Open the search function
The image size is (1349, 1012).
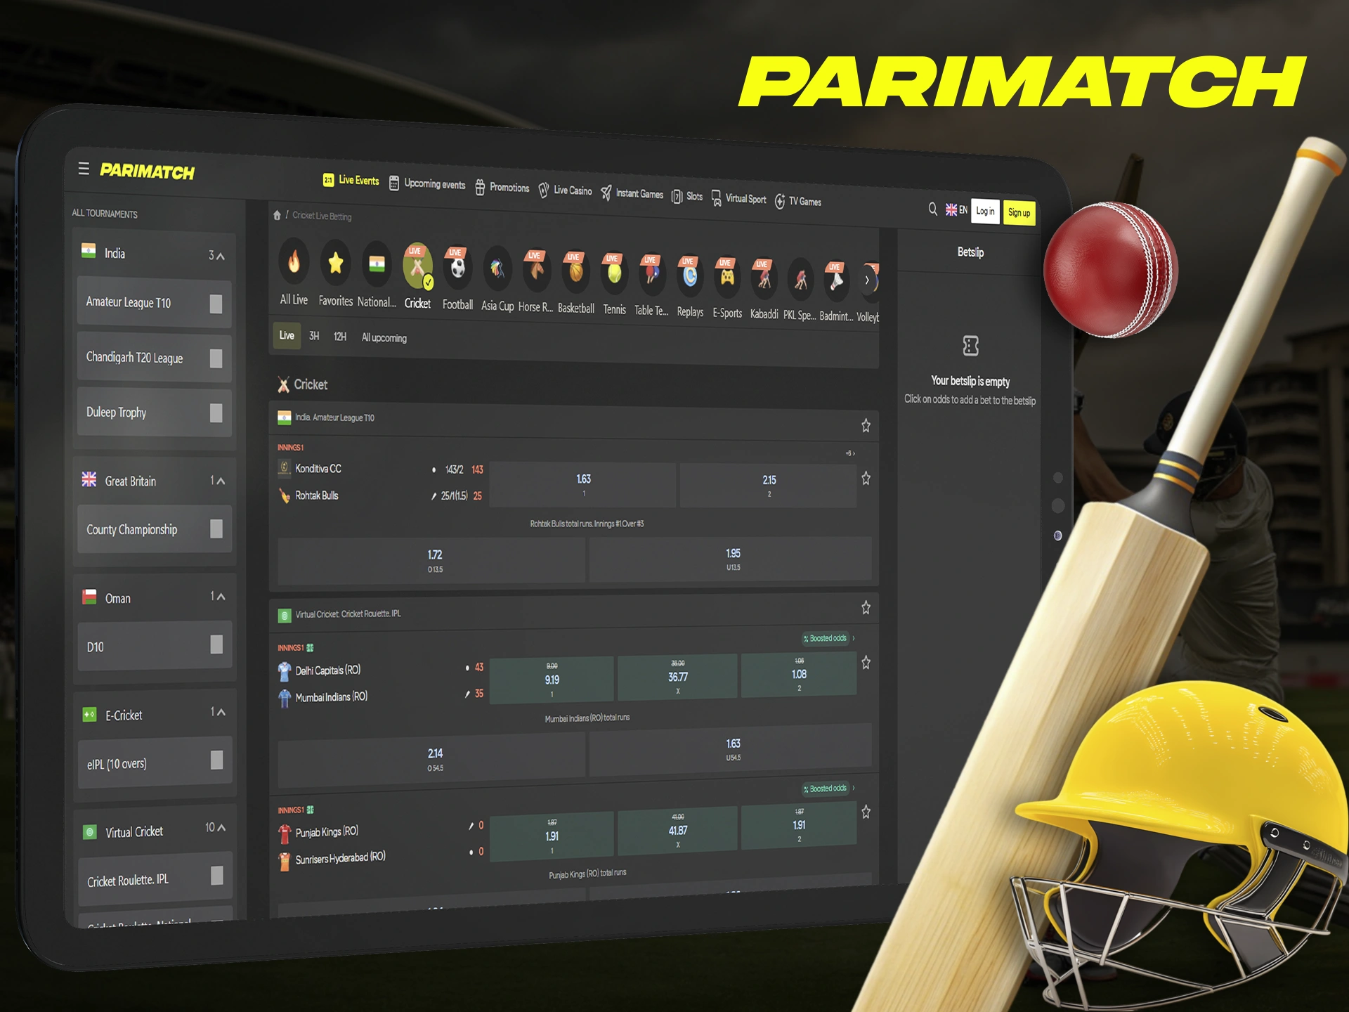932,209
